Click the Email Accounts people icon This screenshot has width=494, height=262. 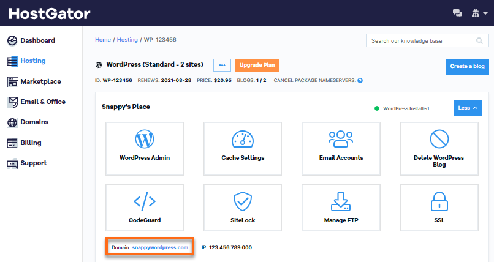[x=341, y=139]
